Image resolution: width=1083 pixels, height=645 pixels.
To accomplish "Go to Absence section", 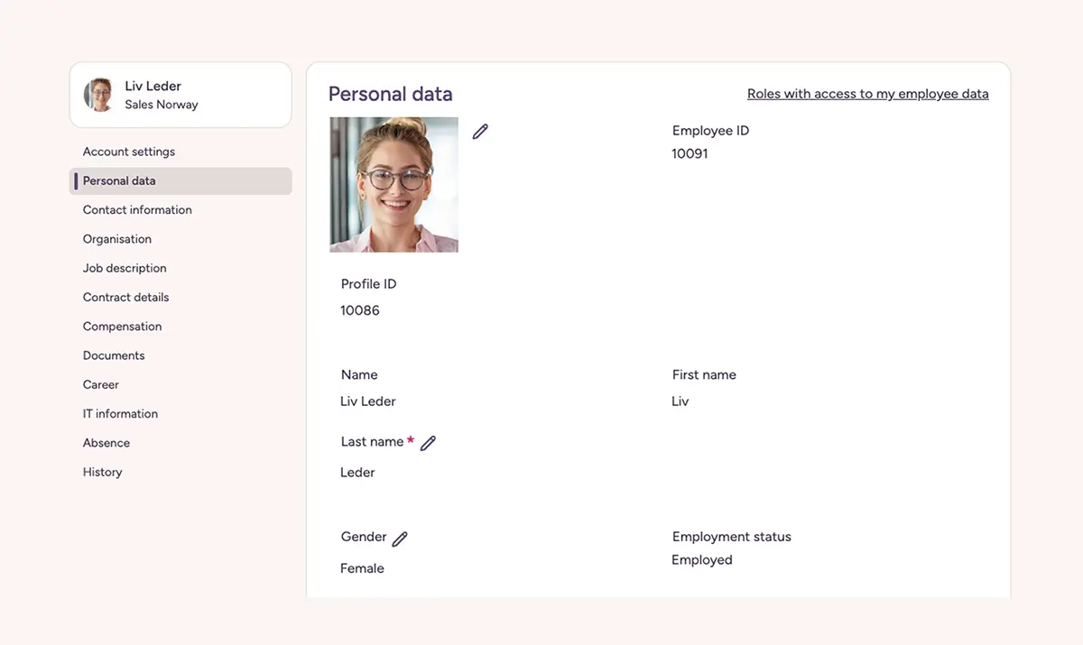I will pyautogui.click(x=106, y=443).
